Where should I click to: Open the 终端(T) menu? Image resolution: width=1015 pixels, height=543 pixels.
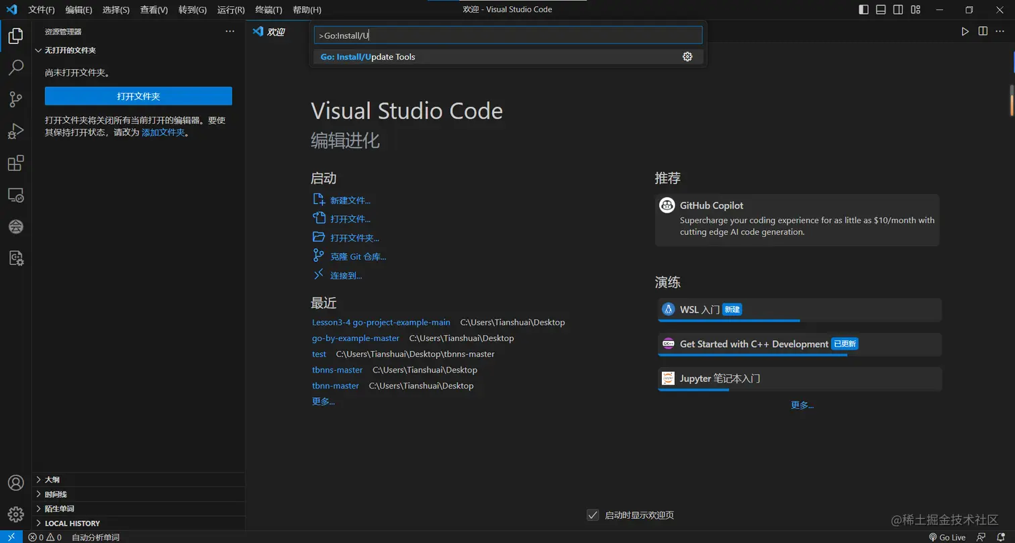[x=269, y=10]
